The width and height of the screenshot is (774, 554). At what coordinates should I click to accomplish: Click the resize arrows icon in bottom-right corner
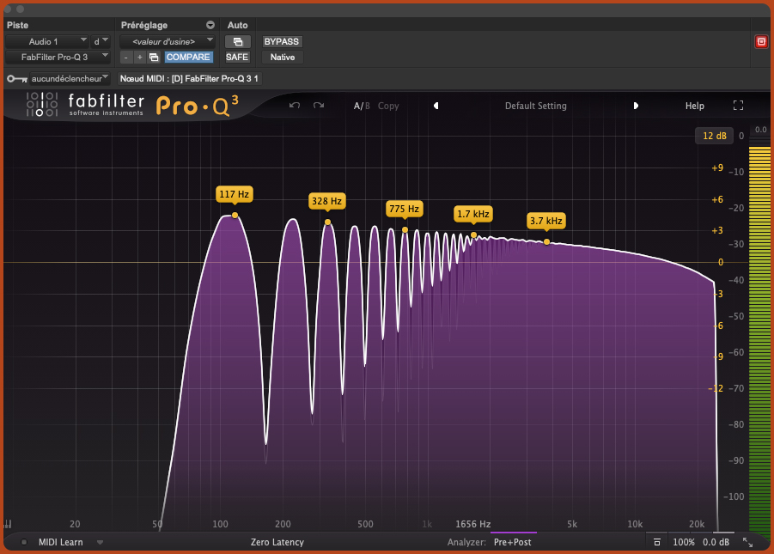(747, 543)
